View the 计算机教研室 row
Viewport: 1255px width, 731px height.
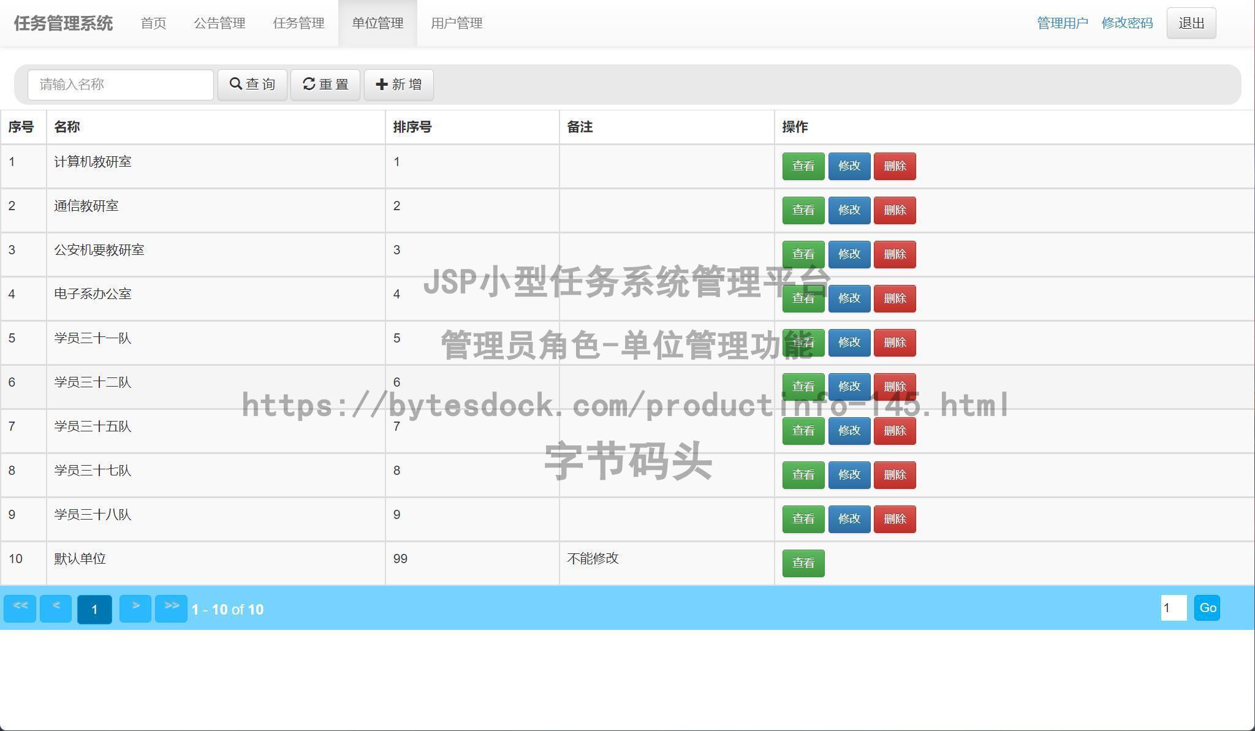pyautogui.click(x=803, y=166)
